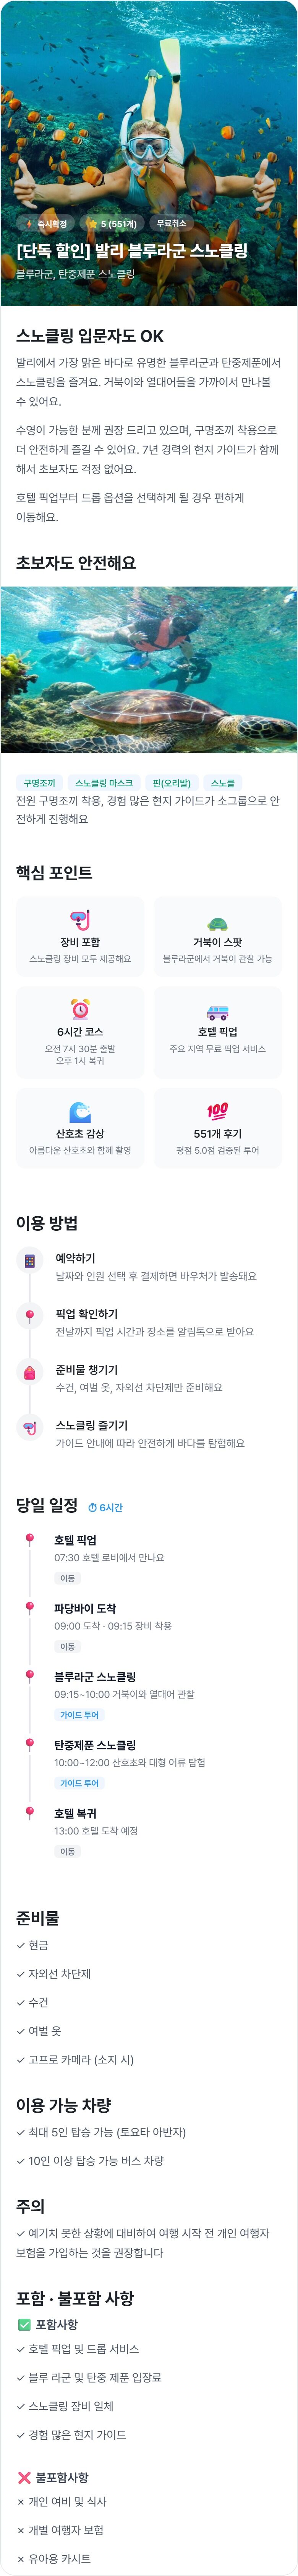This screenshot has width=298, height=2576.
Task: Click the pin icon beside 픽업 확인하기
Action: pos(30,1316)
